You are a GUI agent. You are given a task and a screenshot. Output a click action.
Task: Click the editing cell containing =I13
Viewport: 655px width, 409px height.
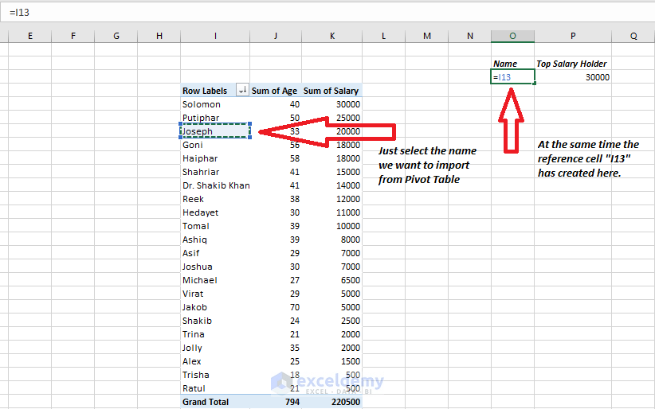(512, 77)
